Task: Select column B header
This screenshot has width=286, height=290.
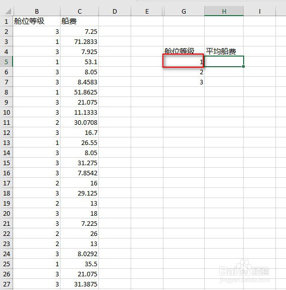Action: pyautogui.click(x=37, y=11)
